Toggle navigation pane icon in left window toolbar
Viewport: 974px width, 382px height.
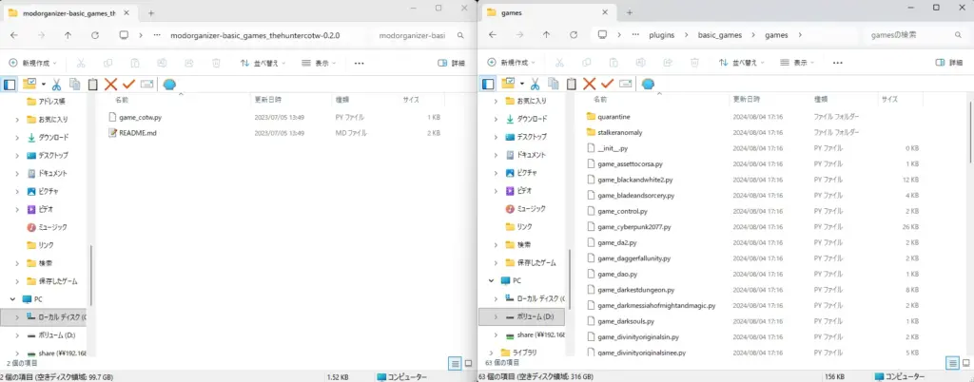[x=10, y=85]
